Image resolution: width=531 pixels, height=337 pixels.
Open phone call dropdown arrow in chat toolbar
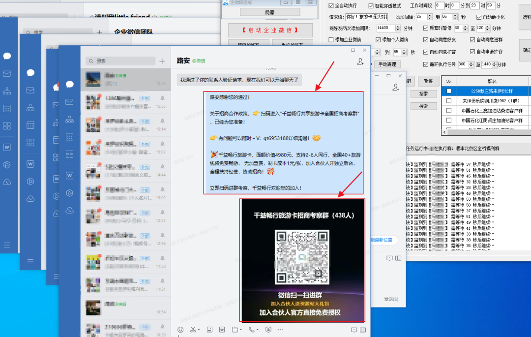point(257,330)
